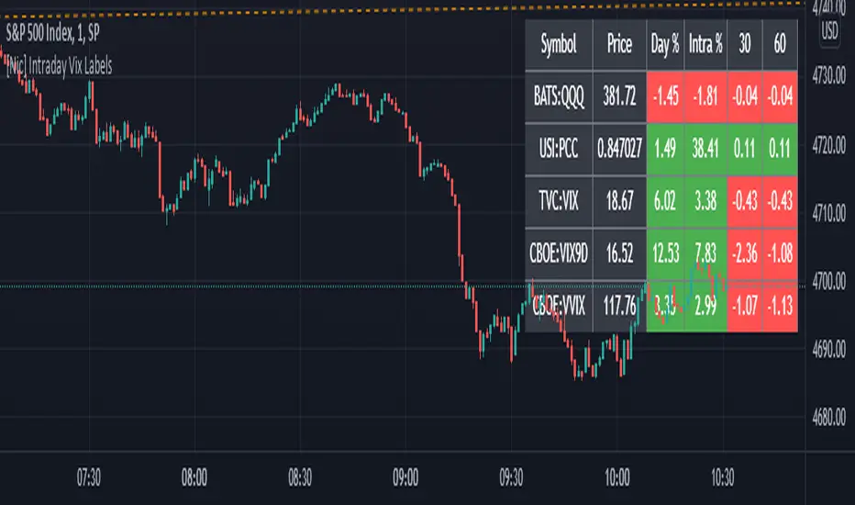Click the S&P 500 Index chart title
The height and width of the screenshot is (505, 855).
pyautogui.click(x=62, y=44)
